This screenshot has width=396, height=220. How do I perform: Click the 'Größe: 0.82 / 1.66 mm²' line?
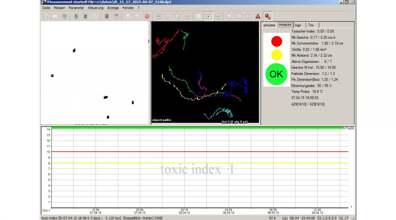coord(309,50)
